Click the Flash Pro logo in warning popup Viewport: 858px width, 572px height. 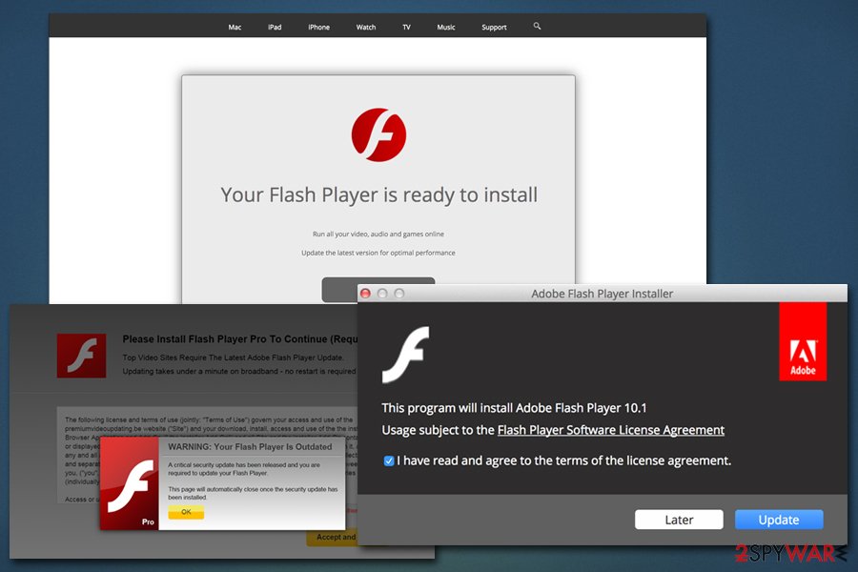pos(129,482)
